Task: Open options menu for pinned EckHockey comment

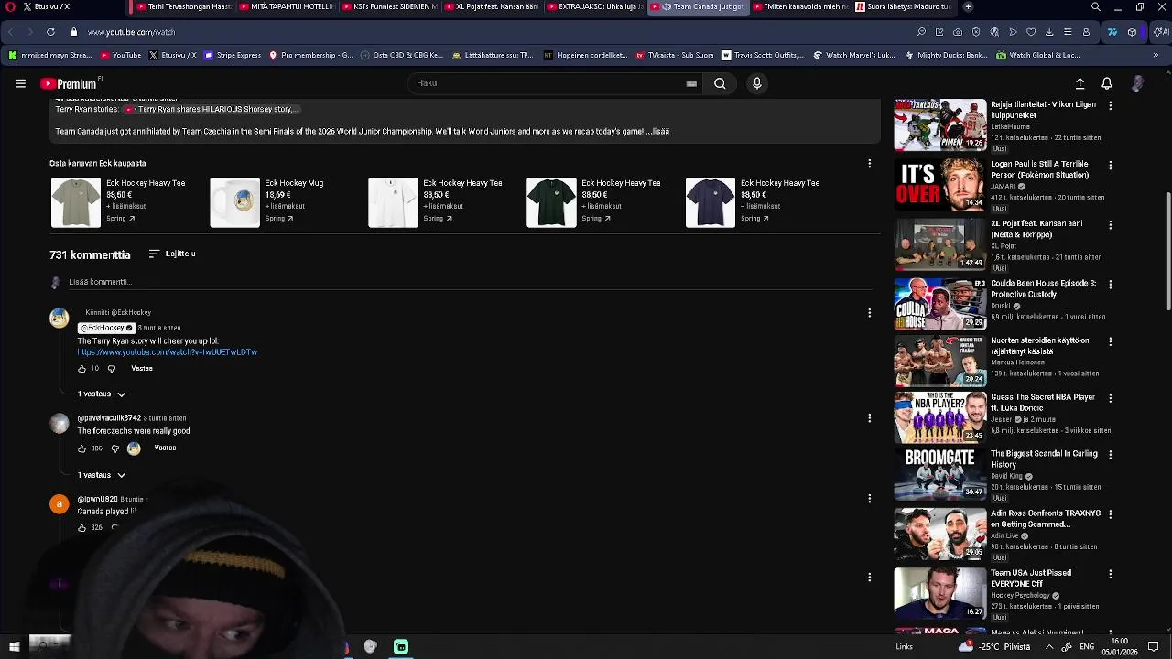Action: click(x=869, y=313)
